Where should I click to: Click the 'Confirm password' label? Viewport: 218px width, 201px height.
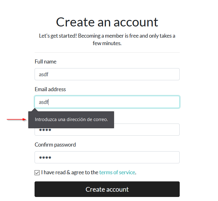tap(55, 145)
